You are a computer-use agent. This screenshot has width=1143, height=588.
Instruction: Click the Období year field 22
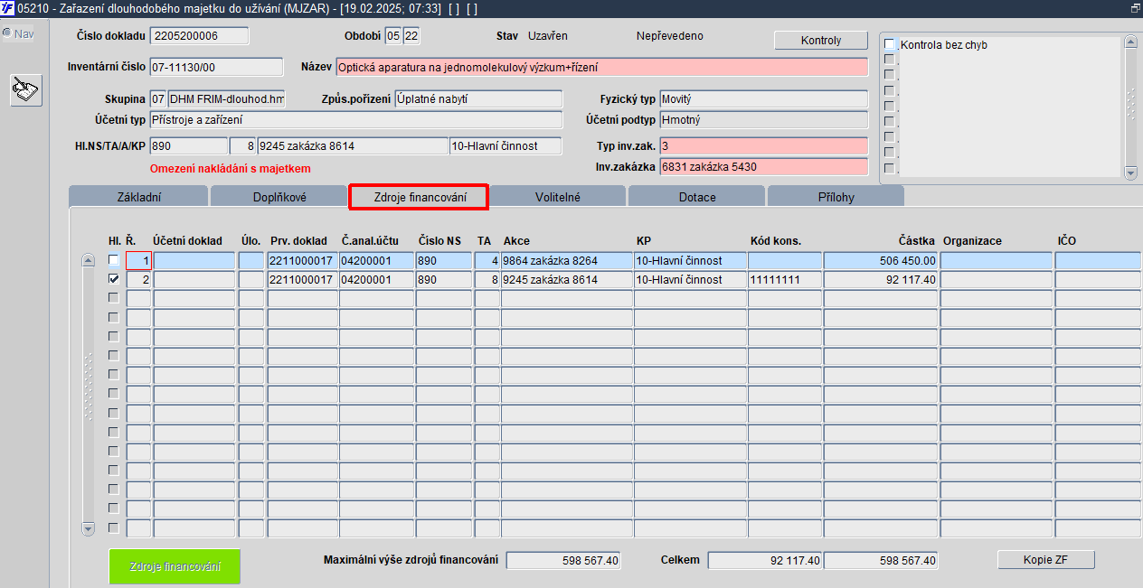[x=411, y=36]
